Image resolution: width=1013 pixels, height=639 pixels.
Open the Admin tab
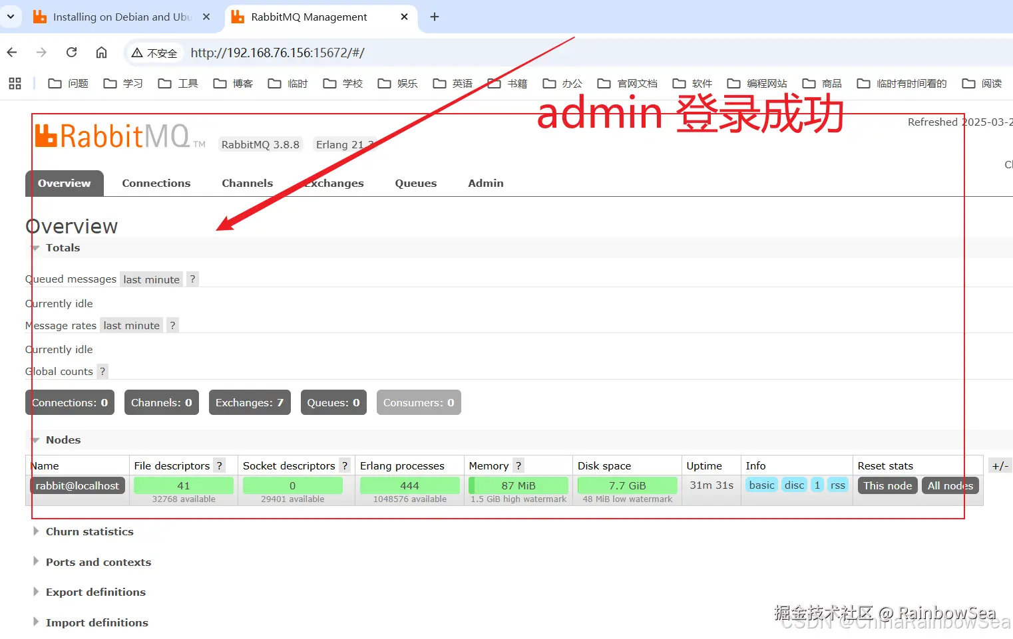click(486, 184)
